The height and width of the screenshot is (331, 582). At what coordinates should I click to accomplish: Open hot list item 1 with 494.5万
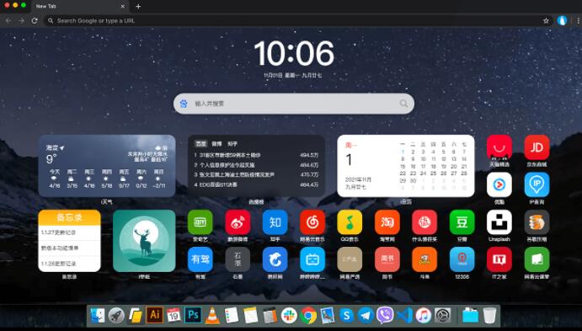(256, 155)
